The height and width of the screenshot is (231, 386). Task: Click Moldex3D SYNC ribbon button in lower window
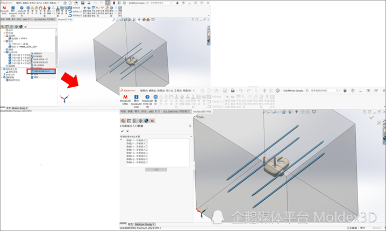tap(125, 100)
